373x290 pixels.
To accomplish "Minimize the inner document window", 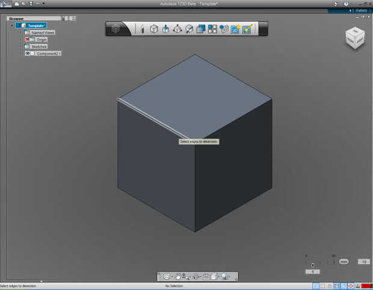I will point(357,17).
